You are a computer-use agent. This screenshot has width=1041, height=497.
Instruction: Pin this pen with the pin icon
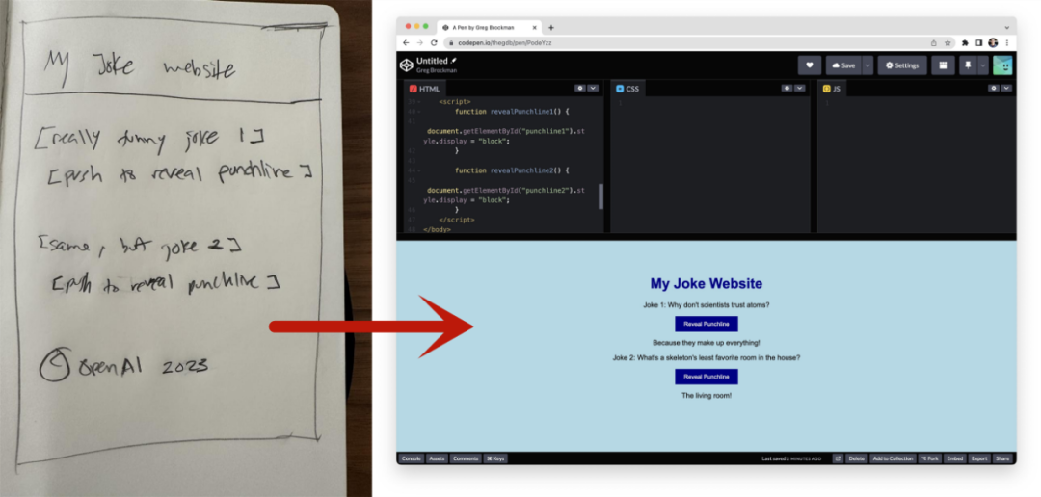tap(968, 65)
